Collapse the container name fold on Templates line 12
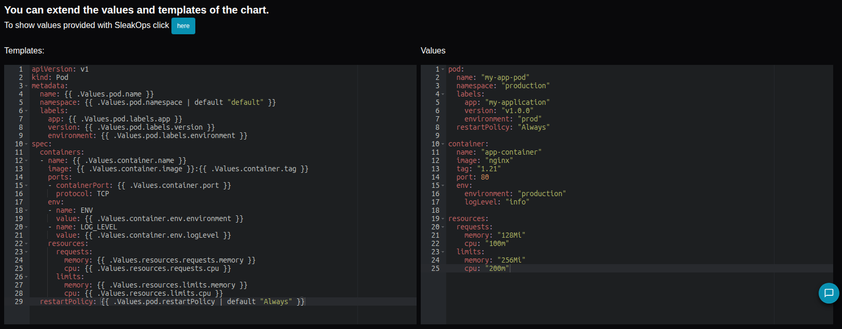This screenshot has height=329, width=842. point(26,160)
